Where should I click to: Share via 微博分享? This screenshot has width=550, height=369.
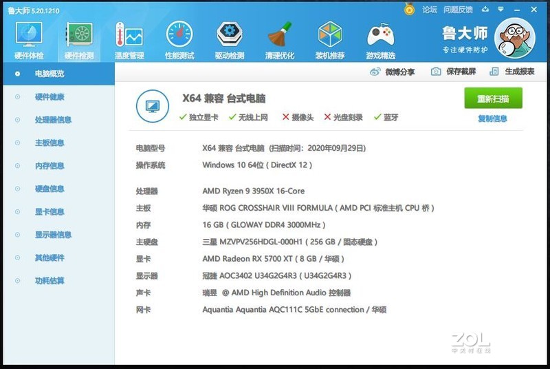coord(392,72)
